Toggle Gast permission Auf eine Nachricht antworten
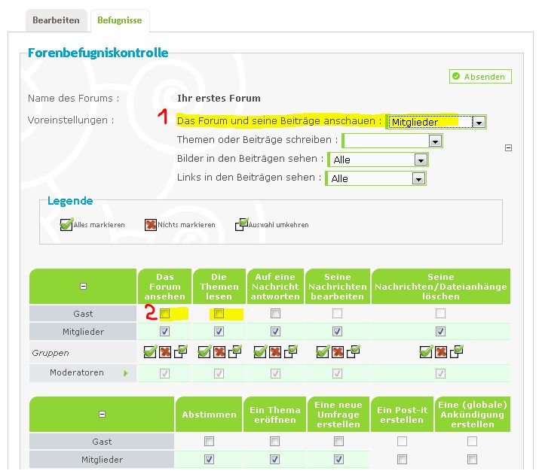The width and height of the screenshot is (542, 471). click(x=275, y=313)
